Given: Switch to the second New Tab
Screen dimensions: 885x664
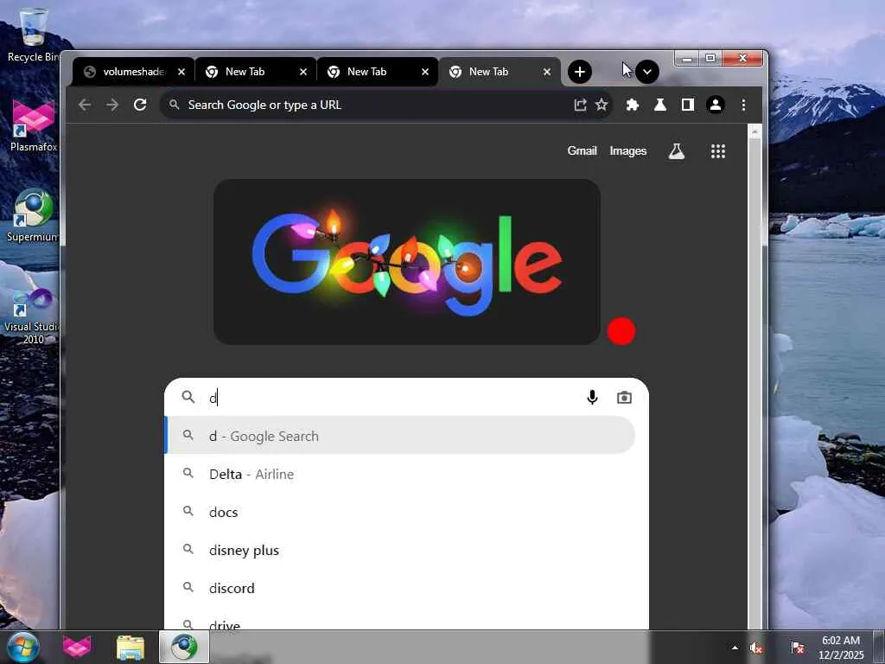Looking at the screenshot, I should click(x=378, y=72).
